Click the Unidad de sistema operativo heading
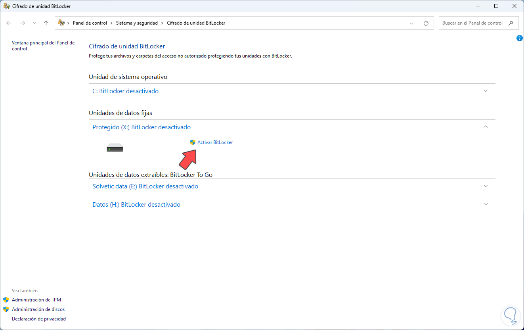Image resolution: width=524 pixels, height=330 pixels. [128, 77]
